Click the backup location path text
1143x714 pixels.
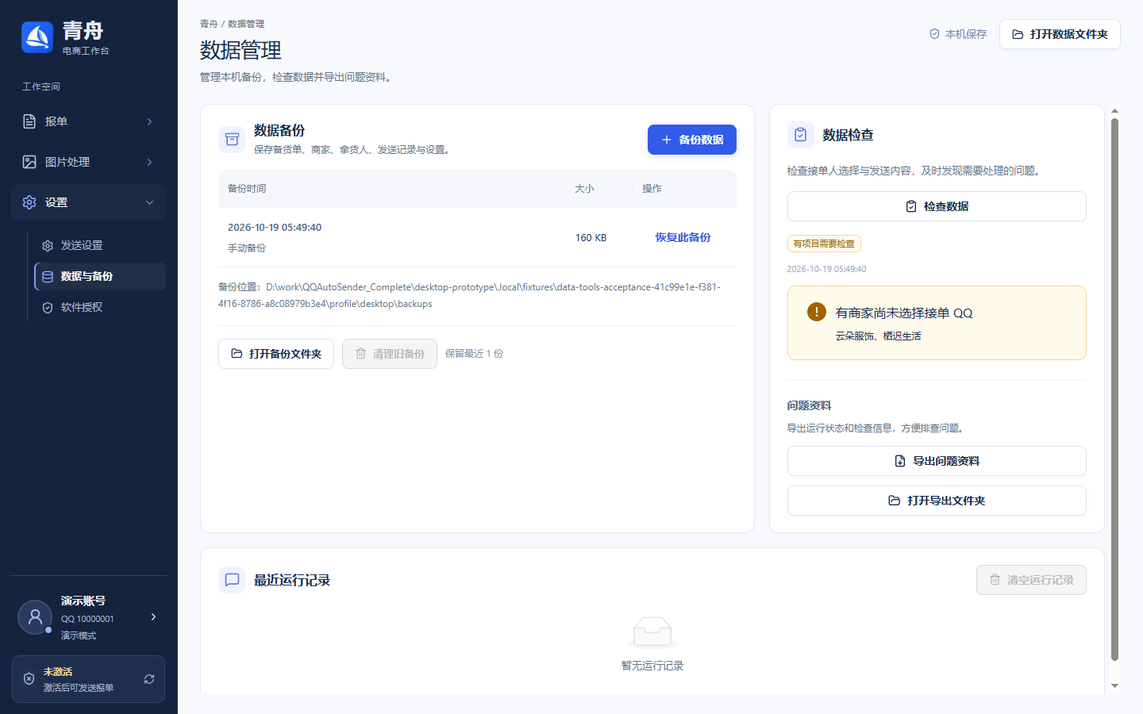(x=470, y=295)
